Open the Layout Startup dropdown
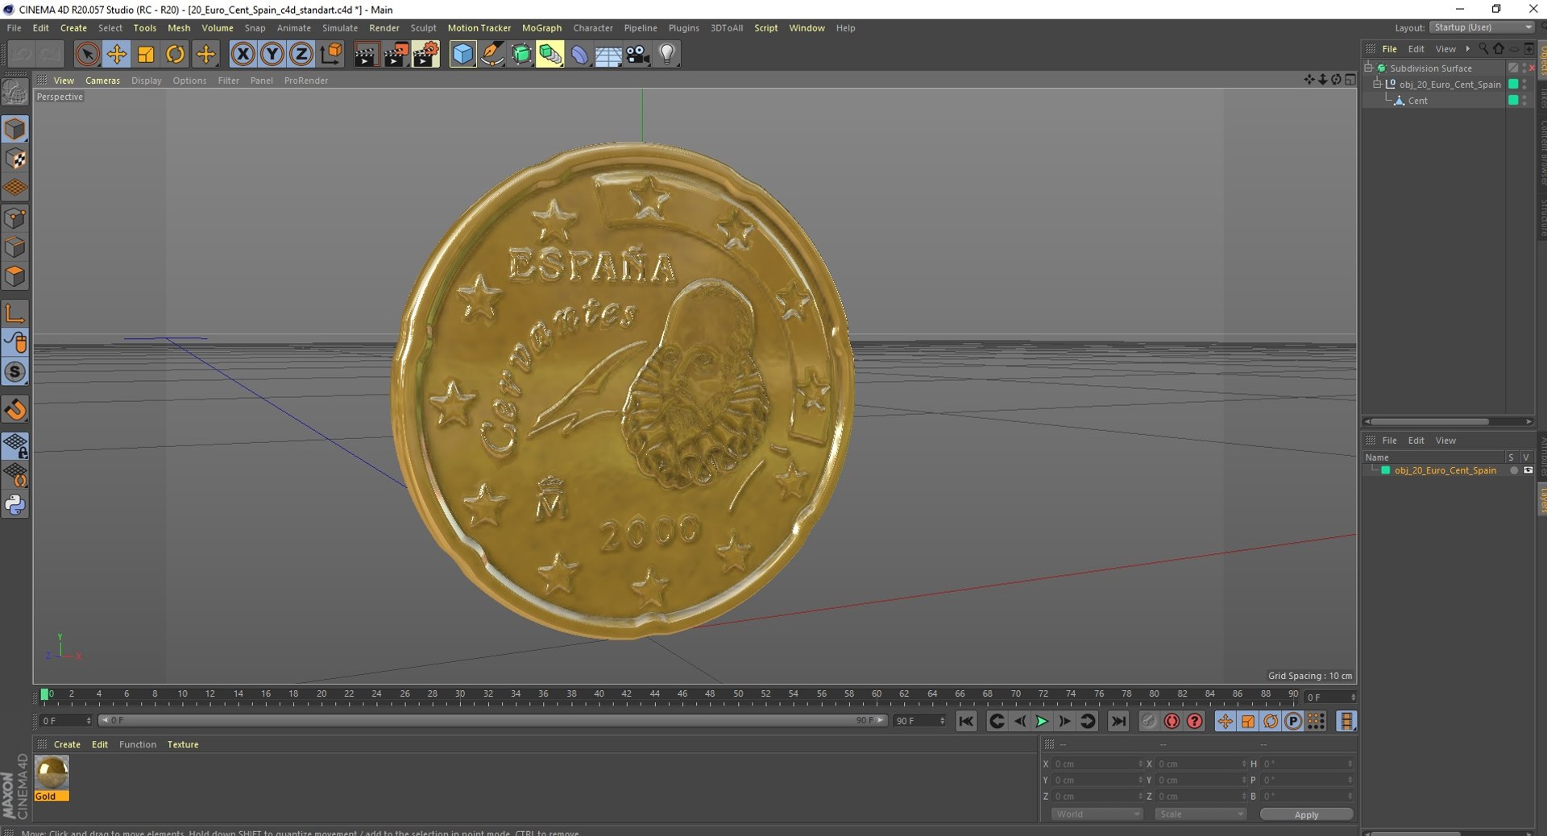The width and height of the screenshot is (1547, 836). click(x=1482, y=27)
